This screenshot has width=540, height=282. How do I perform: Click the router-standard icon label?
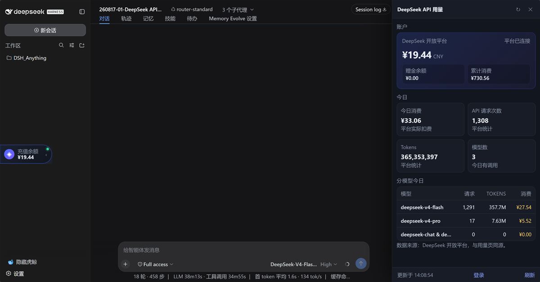(192, 9)
